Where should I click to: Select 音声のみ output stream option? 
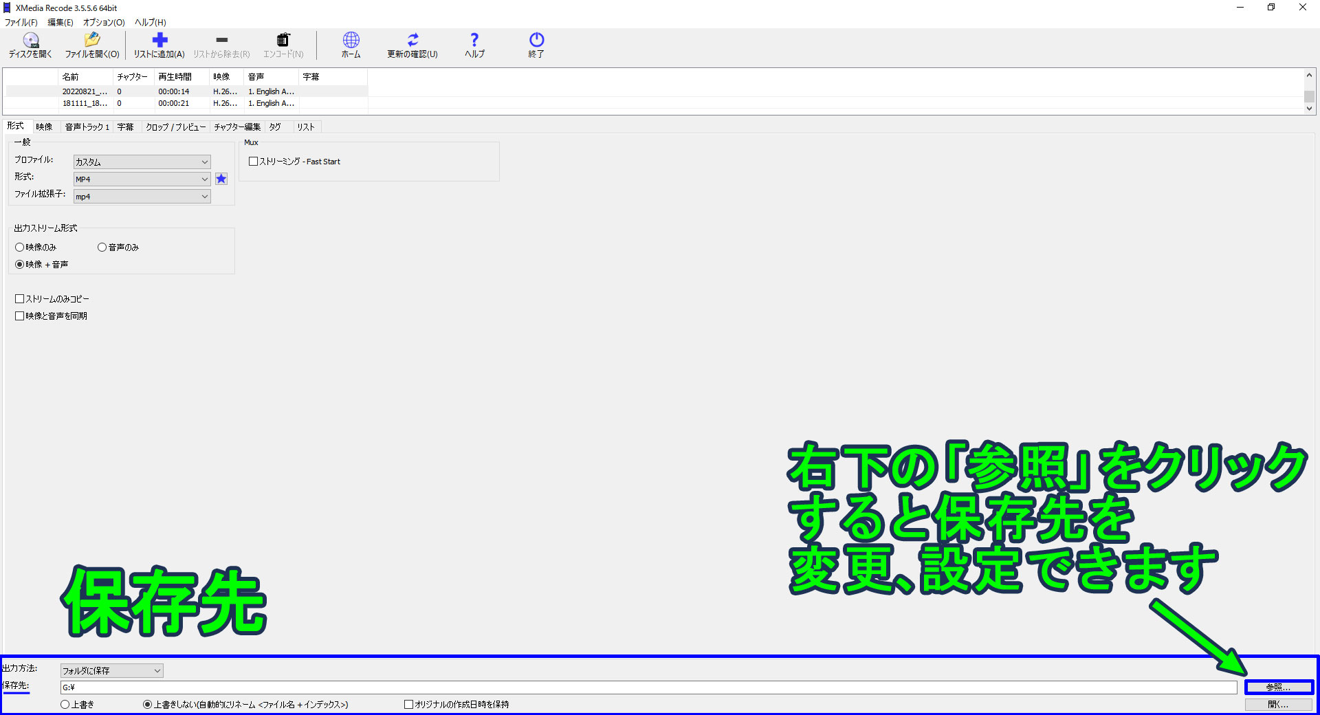point(118,247)
